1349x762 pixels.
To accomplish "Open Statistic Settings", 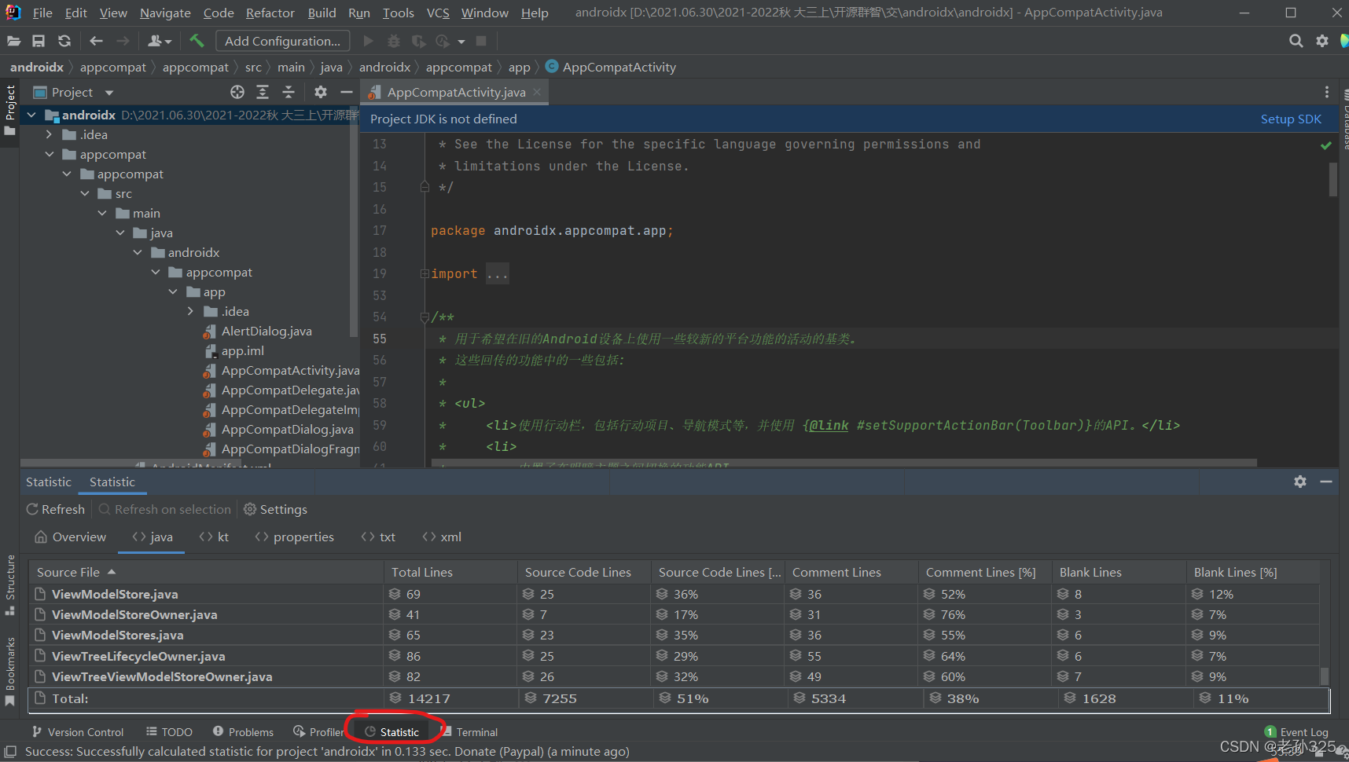I will [275, 509].
